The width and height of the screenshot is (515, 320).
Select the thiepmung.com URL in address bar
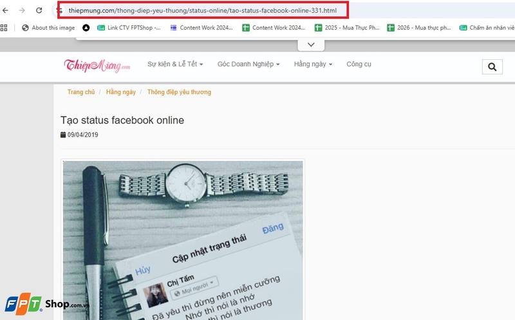coord(202,10)
